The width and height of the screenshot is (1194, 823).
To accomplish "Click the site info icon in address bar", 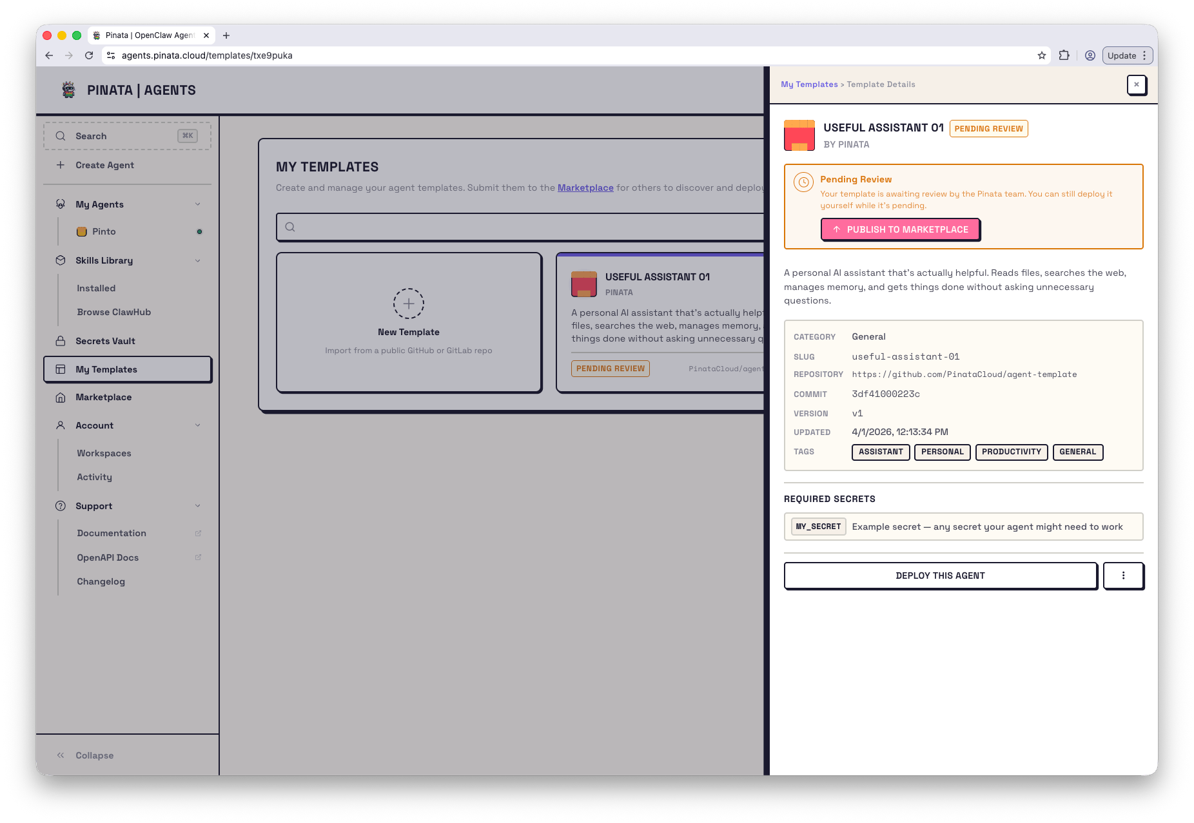I will (111, 55).
